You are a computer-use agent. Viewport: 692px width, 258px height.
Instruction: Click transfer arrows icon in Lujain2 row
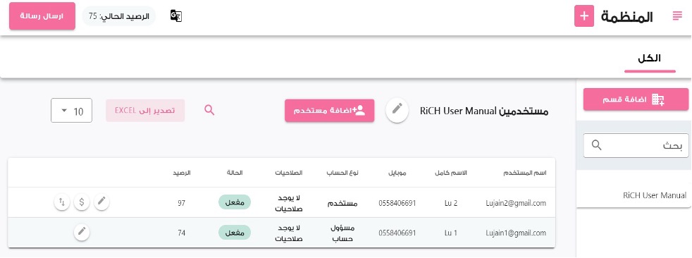coord(62,202)
